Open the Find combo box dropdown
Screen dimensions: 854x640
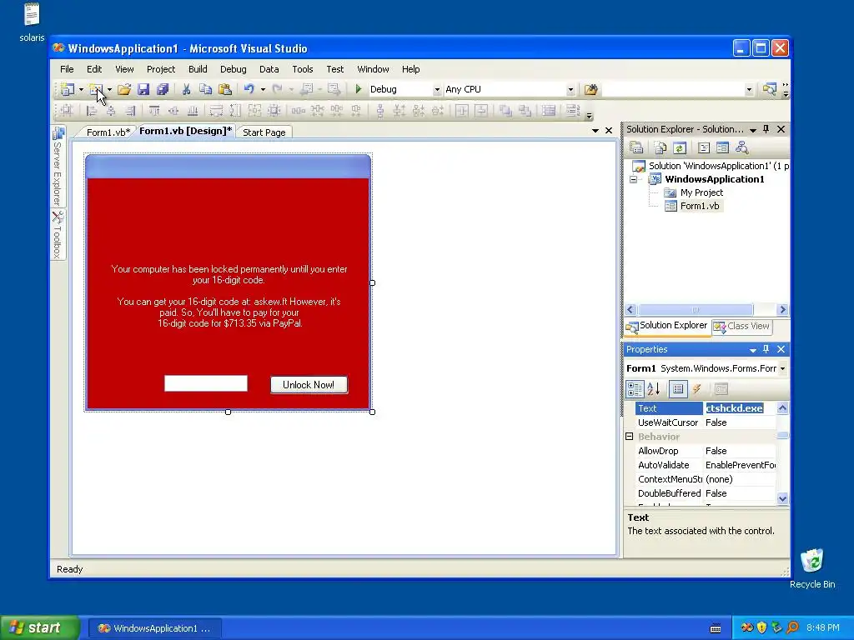tap(749, 90)
